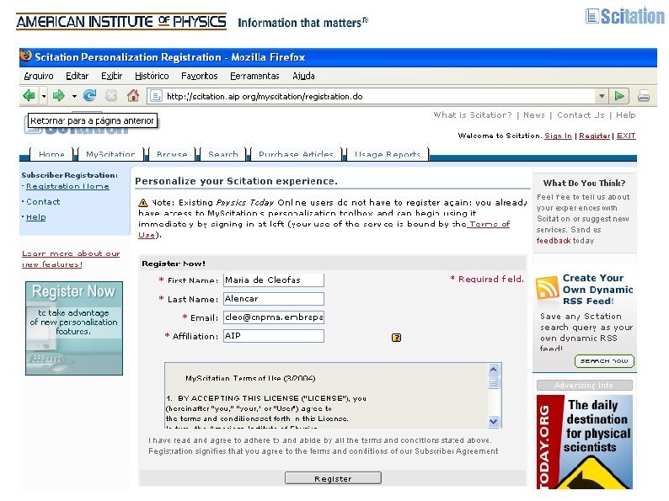Switch to the Search tab
The height and width of the screenshot is (501, 669).
[x=223, y=154]
